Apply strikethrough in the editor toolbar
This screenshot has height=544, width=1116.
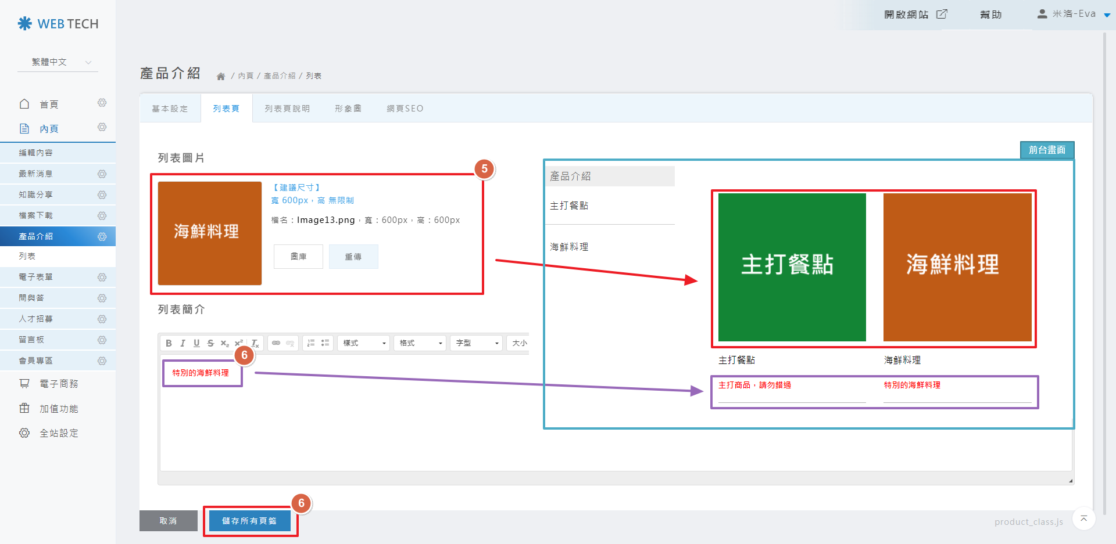click(210, 343)
